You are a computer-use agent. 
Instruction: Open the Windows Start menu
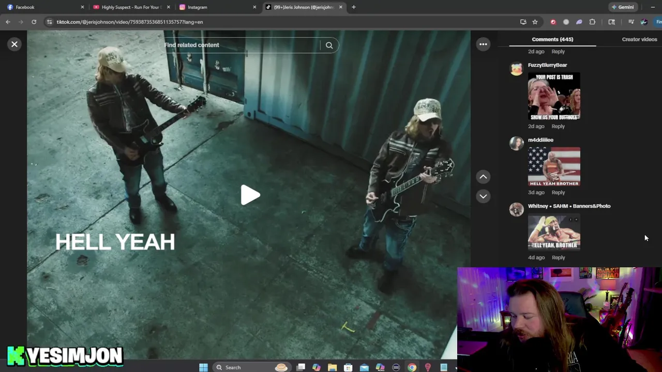pos(203,367)
